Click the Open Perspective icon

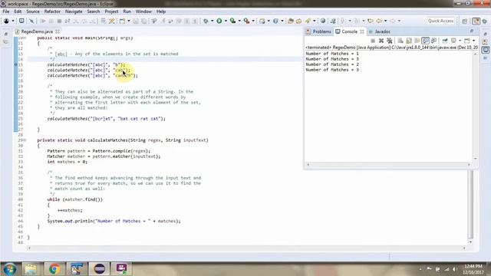465,21
